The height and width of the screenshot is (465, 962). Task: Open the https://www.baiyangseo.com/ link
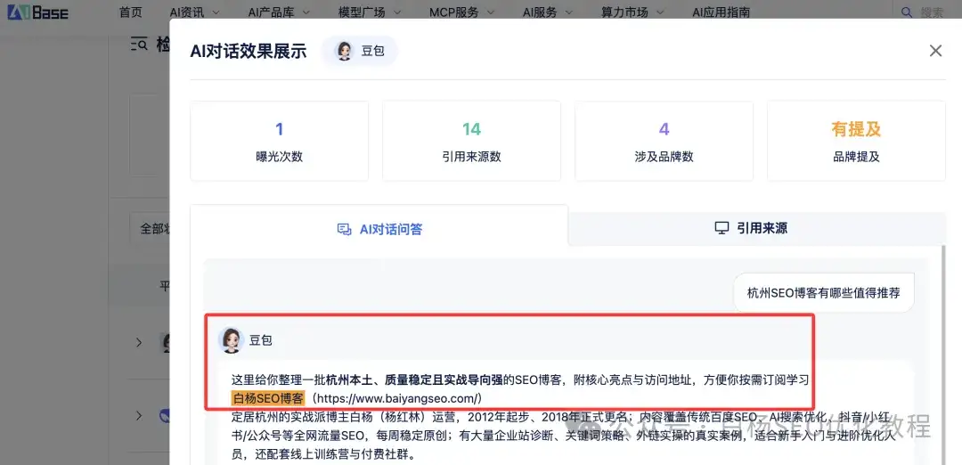click(399, 398)
